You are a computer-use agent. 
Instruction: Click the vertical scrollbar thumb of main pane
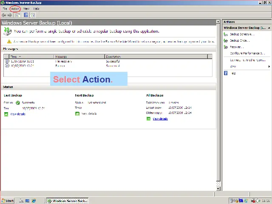218,102
